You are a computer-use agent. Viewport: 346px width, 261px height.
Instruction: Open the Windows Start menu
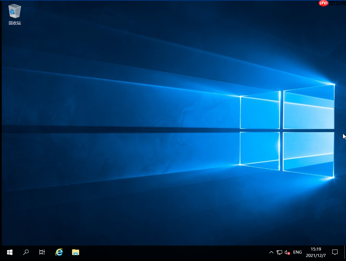(10, 252)
